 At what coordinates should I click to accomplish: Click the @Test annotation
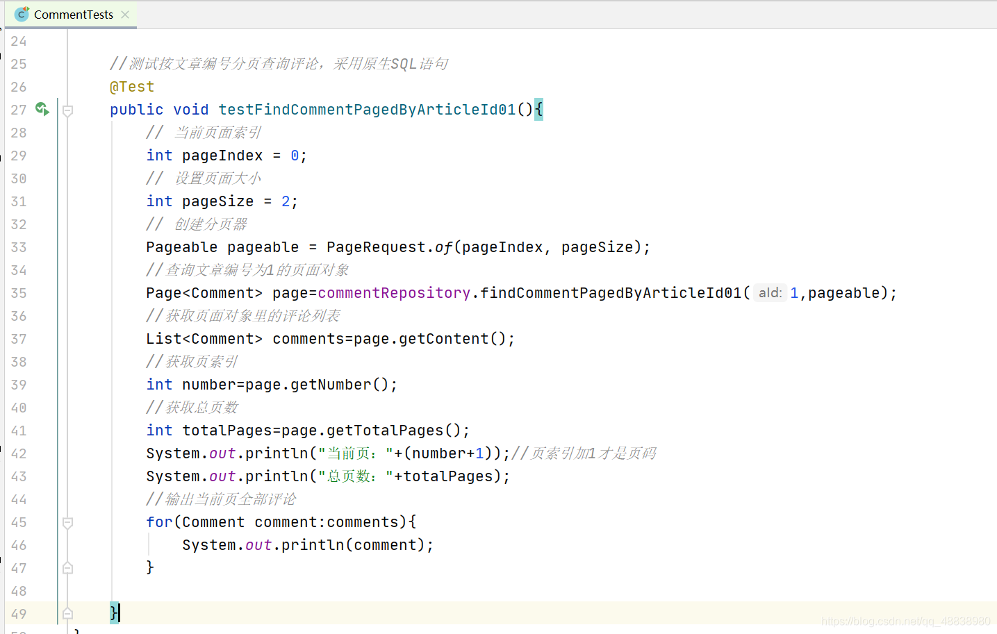tap(132, 87)
